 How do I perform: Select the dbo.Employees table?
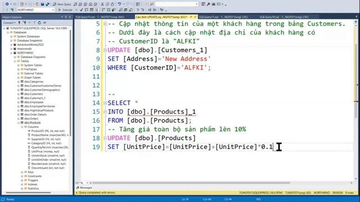point(34,102)
